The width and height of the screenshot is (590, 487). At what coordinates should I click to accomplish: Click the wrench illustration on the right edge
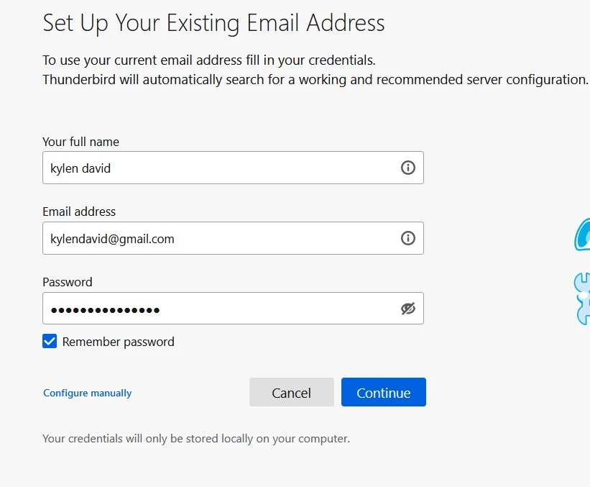[x=583, y=298]
